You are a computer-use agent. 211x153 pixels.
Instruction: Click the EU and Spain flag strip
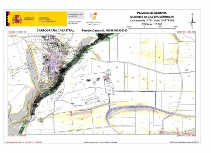click(x=8, y=19)
